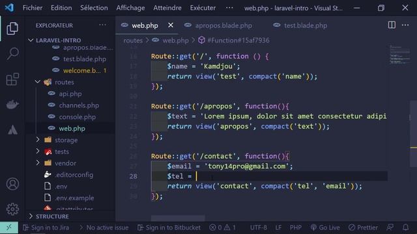The width and height of the screenshot is (417, 234).
Task: Click the Function symbol in breadcrumb
Action: click(234, 40)
